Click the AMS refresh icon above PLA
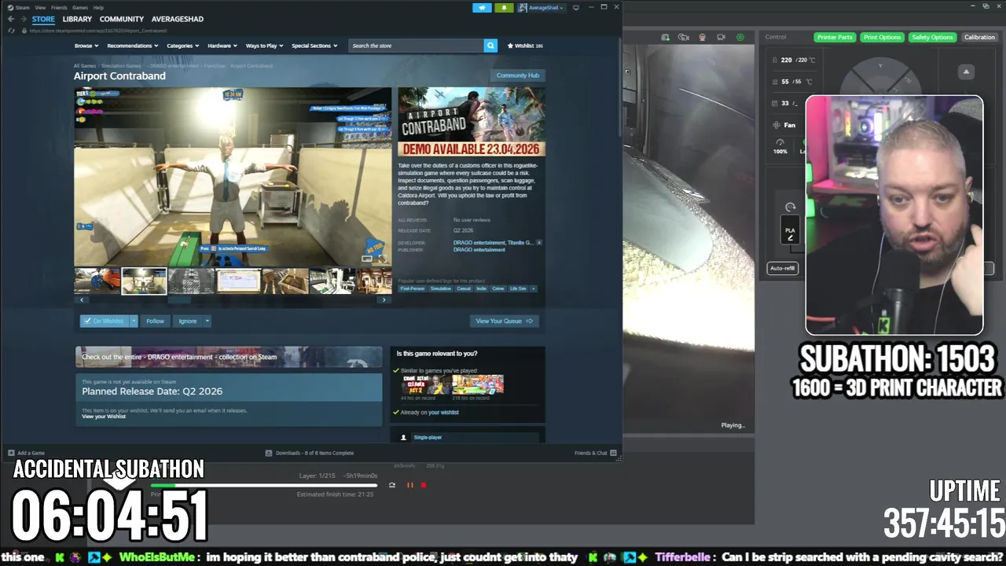The image size is (1006, 566). point(791,207)
